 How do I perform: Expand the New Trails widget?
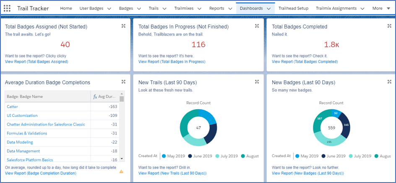pyautogui.click(x=257, y=81)
